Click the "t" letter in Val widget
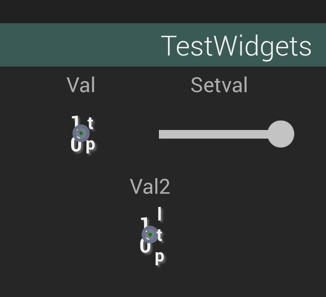Screen dimensions: 326x297 91,123
